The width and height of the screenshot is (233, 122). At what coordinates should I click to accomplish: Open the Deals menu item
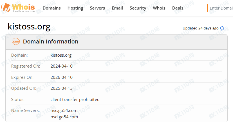tap(178, 8)
